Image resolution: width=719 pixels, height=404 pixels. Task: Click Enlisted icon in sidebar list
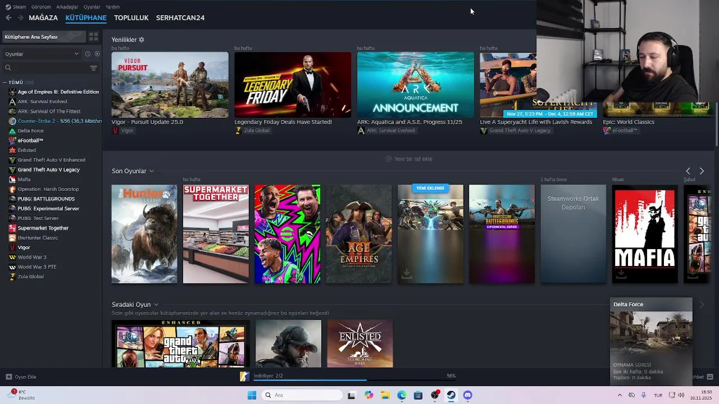(12, 150)
